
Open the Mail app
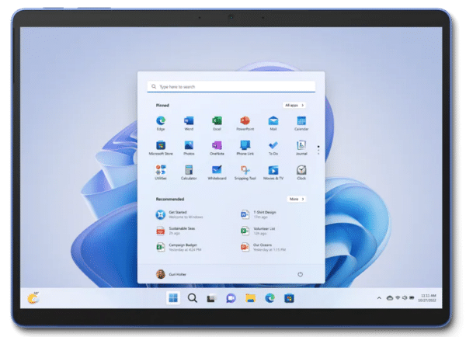click(x=273, y=123)
